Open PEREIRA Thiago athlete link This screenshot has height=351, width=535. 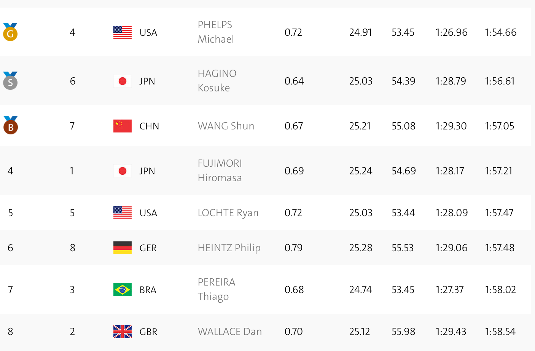click(x=217, y=289)
